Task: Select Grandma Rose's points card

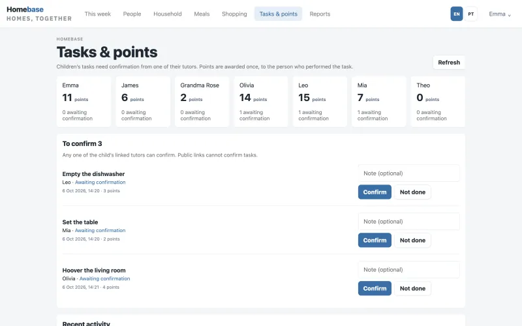Action: click(x=202, y=102)
